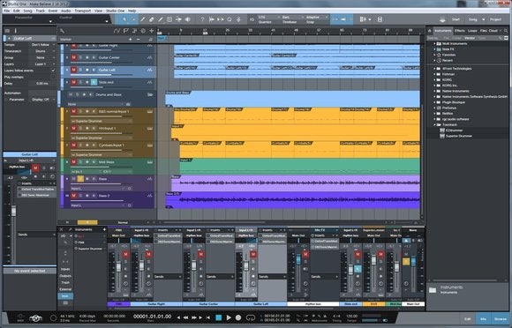The width and height of the screenshot is (512, 328).
Task: Toggle the Loop transport button
Action: (x=251, y=317)
